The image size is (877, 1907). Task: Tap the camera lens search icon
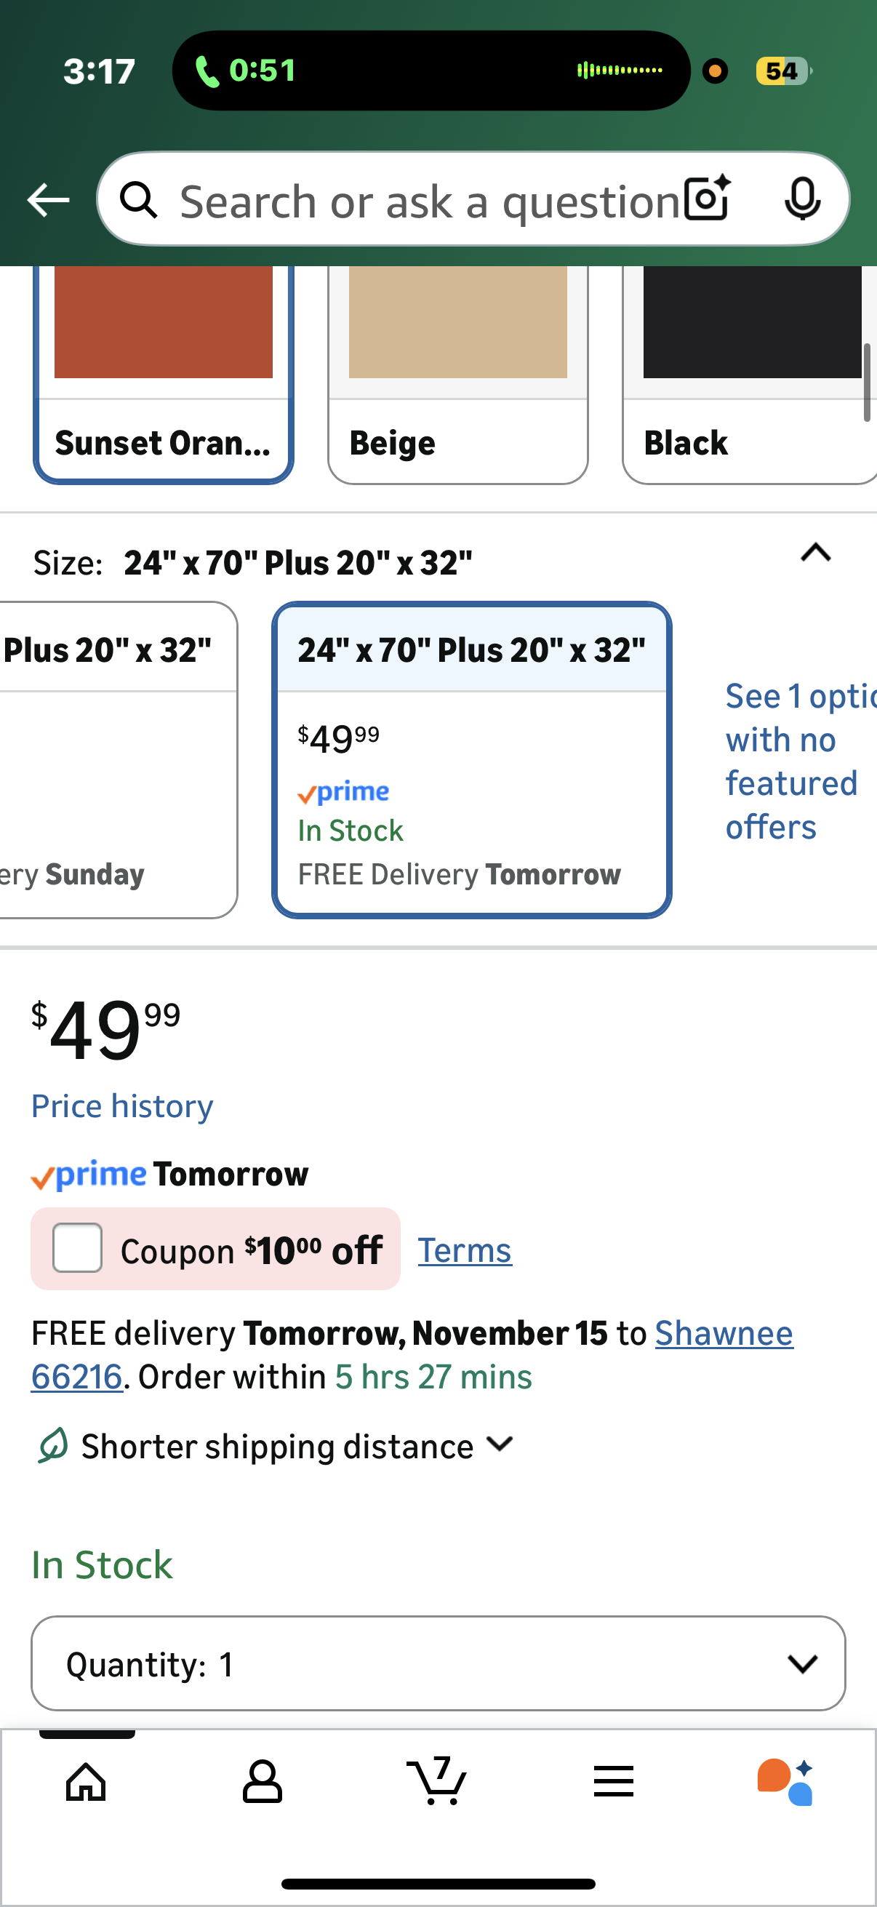(x=707, y=199)
